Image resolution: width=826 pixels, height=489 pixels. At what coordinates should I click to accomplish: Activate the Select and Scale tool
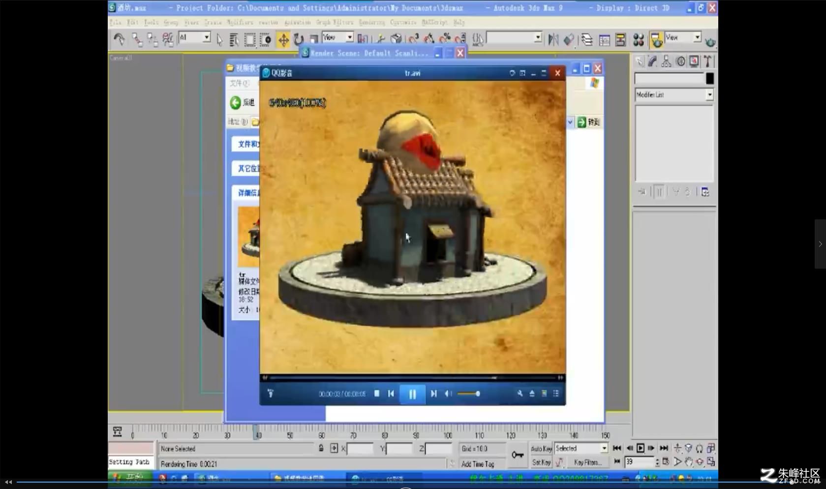[x=313, y=39]
